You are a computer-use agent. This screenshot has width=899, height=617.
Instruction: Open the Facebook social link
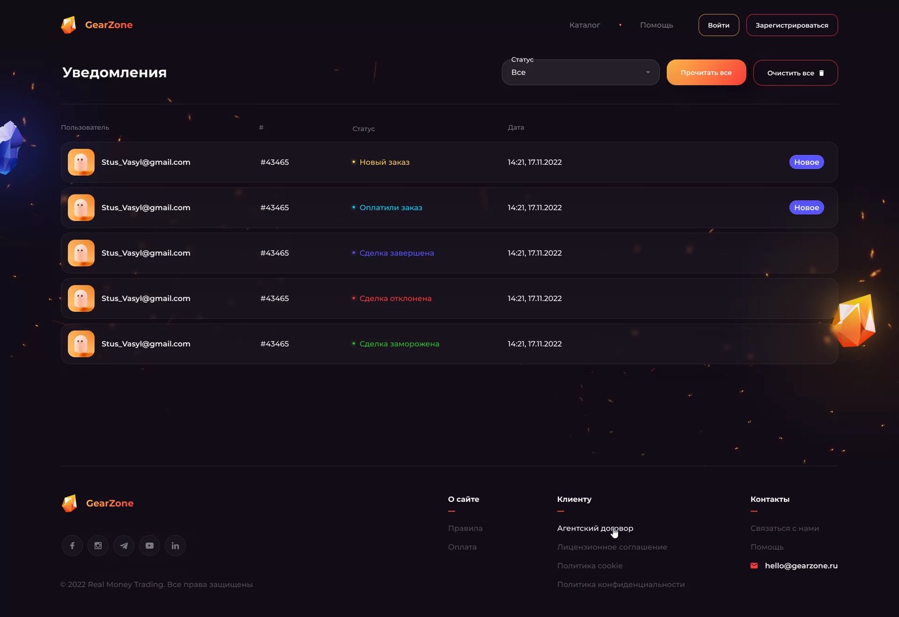(72, 546)
